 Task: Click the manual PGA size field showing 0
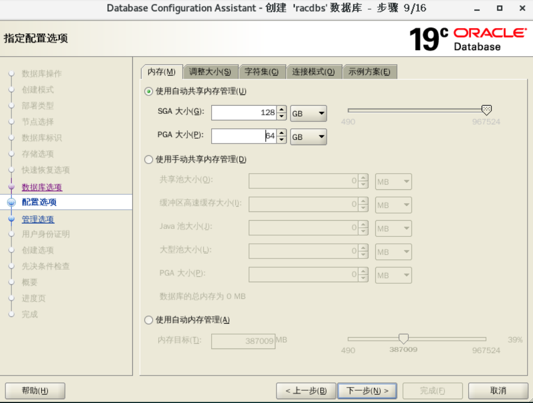click(x=303, y=275)
